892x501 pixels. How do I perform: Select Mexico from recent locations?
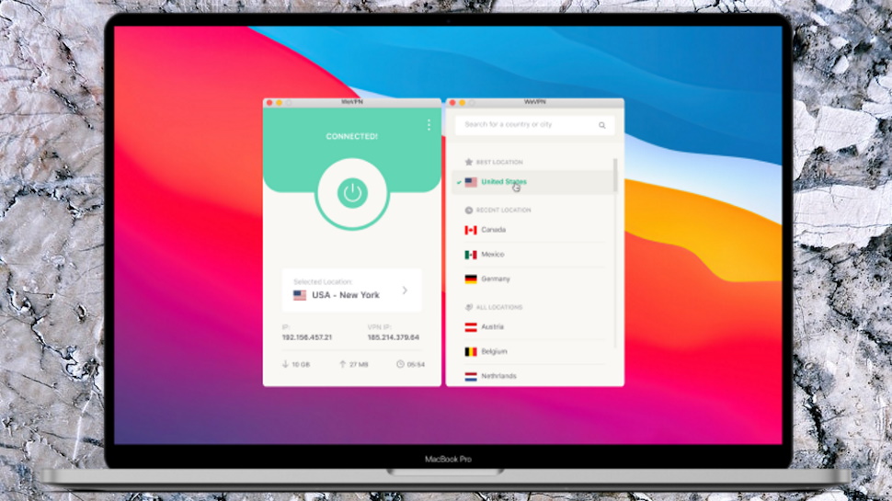point(534,255)
